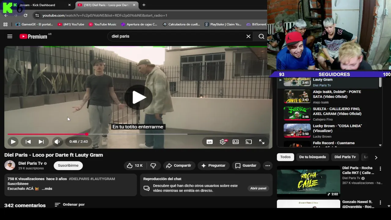Viewport: 391px width, 220px height.
Task: Open the bookmarks apps grid icon
Action: [5, 24]
